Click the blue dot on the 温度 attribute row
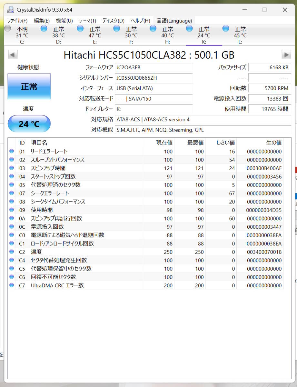The height and width of the screenshot is (387, 297). (11, 252)
